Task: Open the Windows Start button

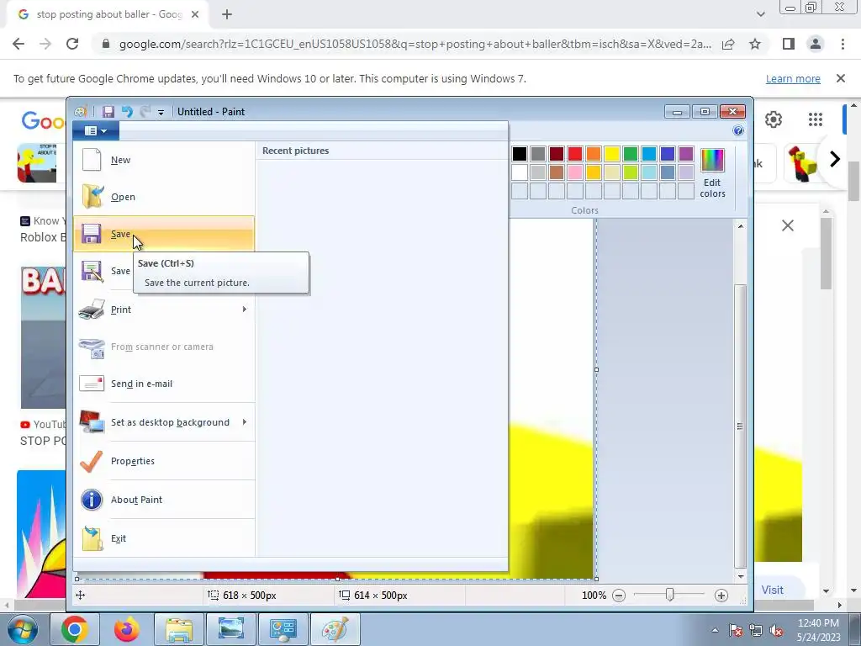Action: click(x=22, y=629)
